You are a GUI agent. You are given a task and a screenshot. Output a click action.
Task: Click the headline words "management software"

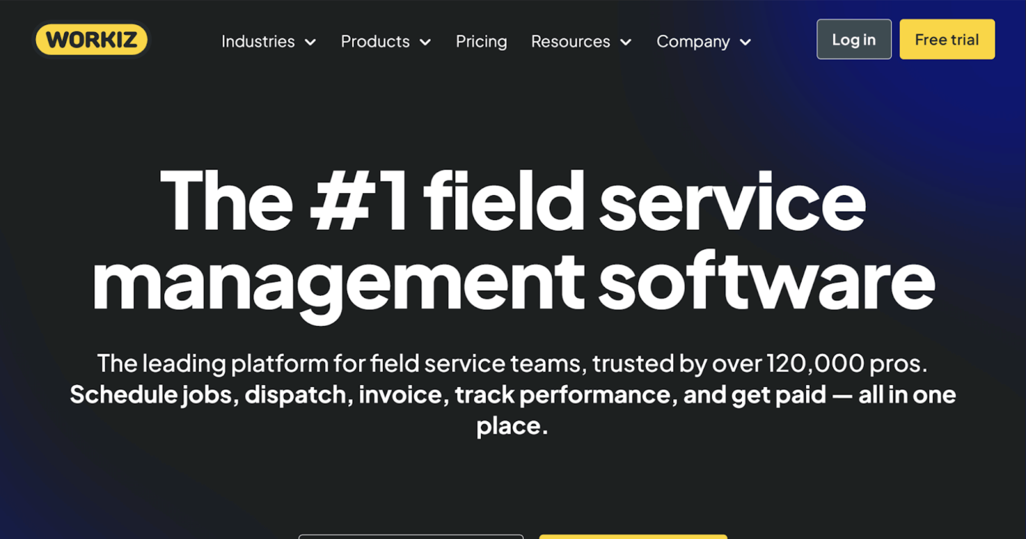coord(513,282)
